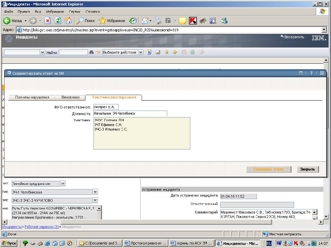Screen dimensions: 331x248
Task: Open the Назад history dropdown arrow
Action: pyautogui.click(x=26, y=21)
